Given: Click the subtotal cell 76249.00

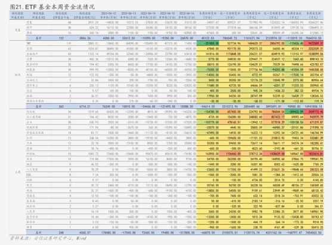Looking at the screenshot, I should click(x=108, y=106).
